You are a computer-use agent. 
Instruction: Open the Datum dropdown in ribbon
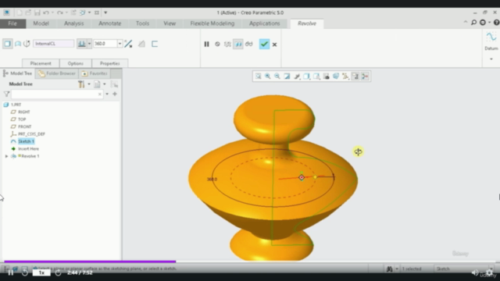(x=491, y=59)
